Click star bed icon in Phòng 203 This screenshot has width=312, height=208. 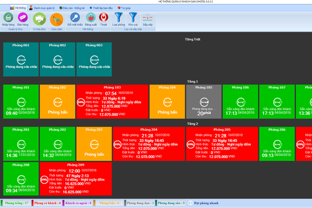pyautogui.click(x=94, y=144)
